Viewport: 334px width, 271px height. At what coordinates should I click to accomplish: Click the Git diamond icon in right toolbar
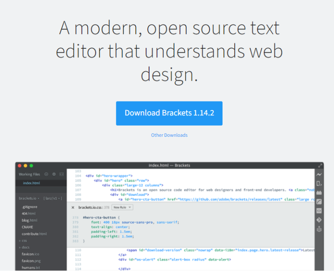(319, 220)
